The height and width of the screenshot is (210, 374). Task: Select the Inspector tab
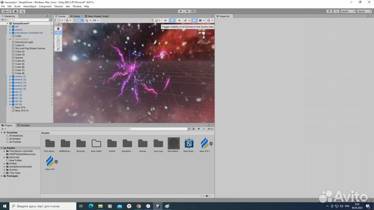click(223, 16)
